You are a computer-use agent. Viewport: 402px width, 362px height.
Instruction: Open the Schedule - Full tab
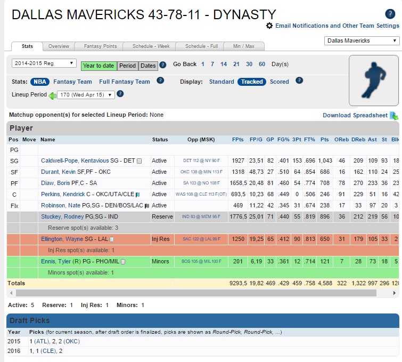201,46
